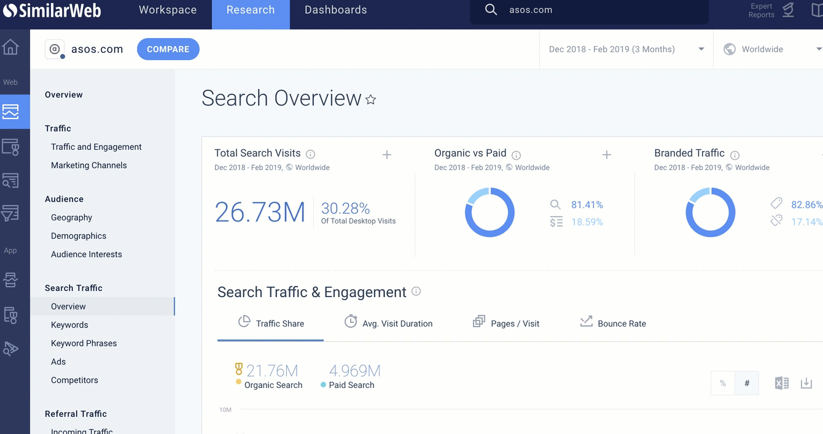Open info tooltip beside Total Search Visits
The image size is (823, 434).
311,155
